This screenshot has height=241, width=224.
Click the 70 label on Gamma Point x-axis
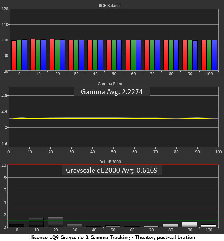[x=156, y=152]
